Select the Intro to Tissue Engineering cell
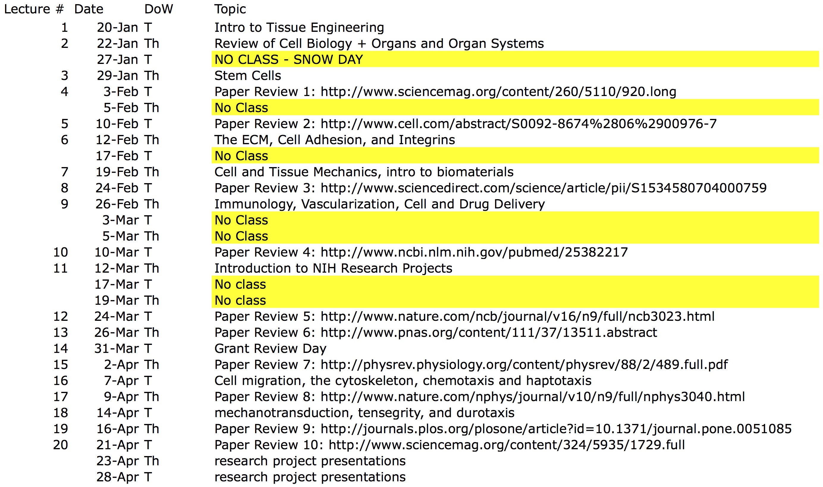The image size is (823, 487). point(299,28)
